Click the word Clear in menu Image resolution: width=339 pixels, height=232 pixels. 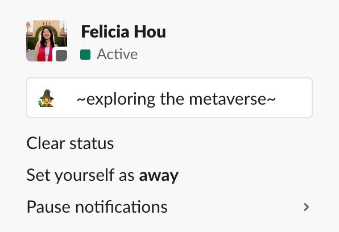point(46,143)
